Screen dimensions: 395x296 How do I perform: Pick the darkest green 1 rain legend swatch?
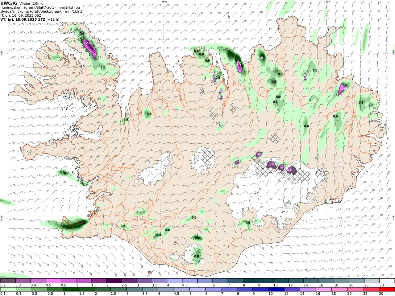[x=71, y=290]
